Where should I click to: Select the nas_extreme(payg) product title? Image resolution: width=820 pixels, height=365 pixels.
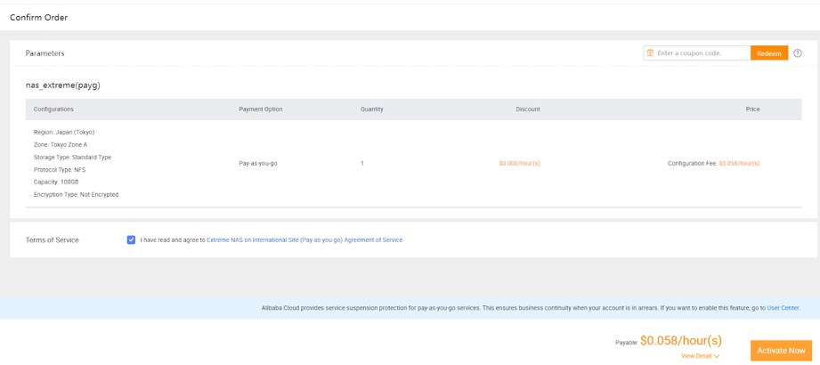[62, 85]
